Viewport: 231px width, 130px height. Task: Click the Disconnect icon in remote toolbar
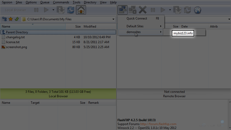point(132,10)
